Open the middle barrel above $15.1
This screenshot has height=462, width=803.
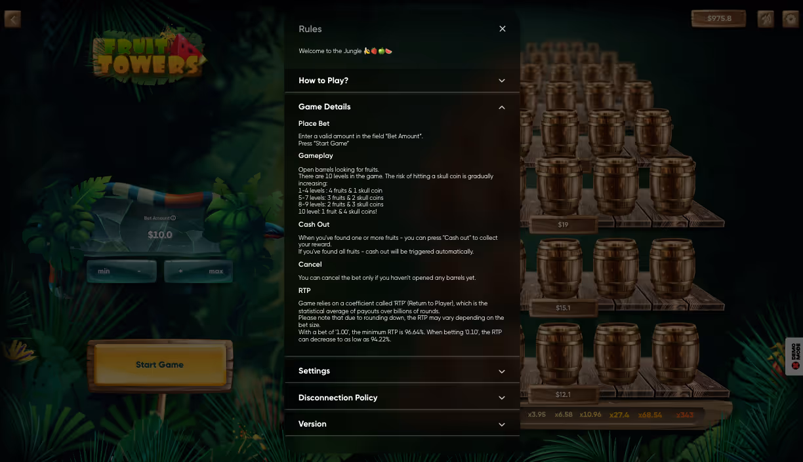click(617, 269)
